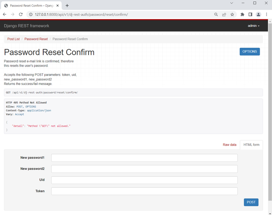
Task: Open a new browser tab
Action: [x=67, y=5]
